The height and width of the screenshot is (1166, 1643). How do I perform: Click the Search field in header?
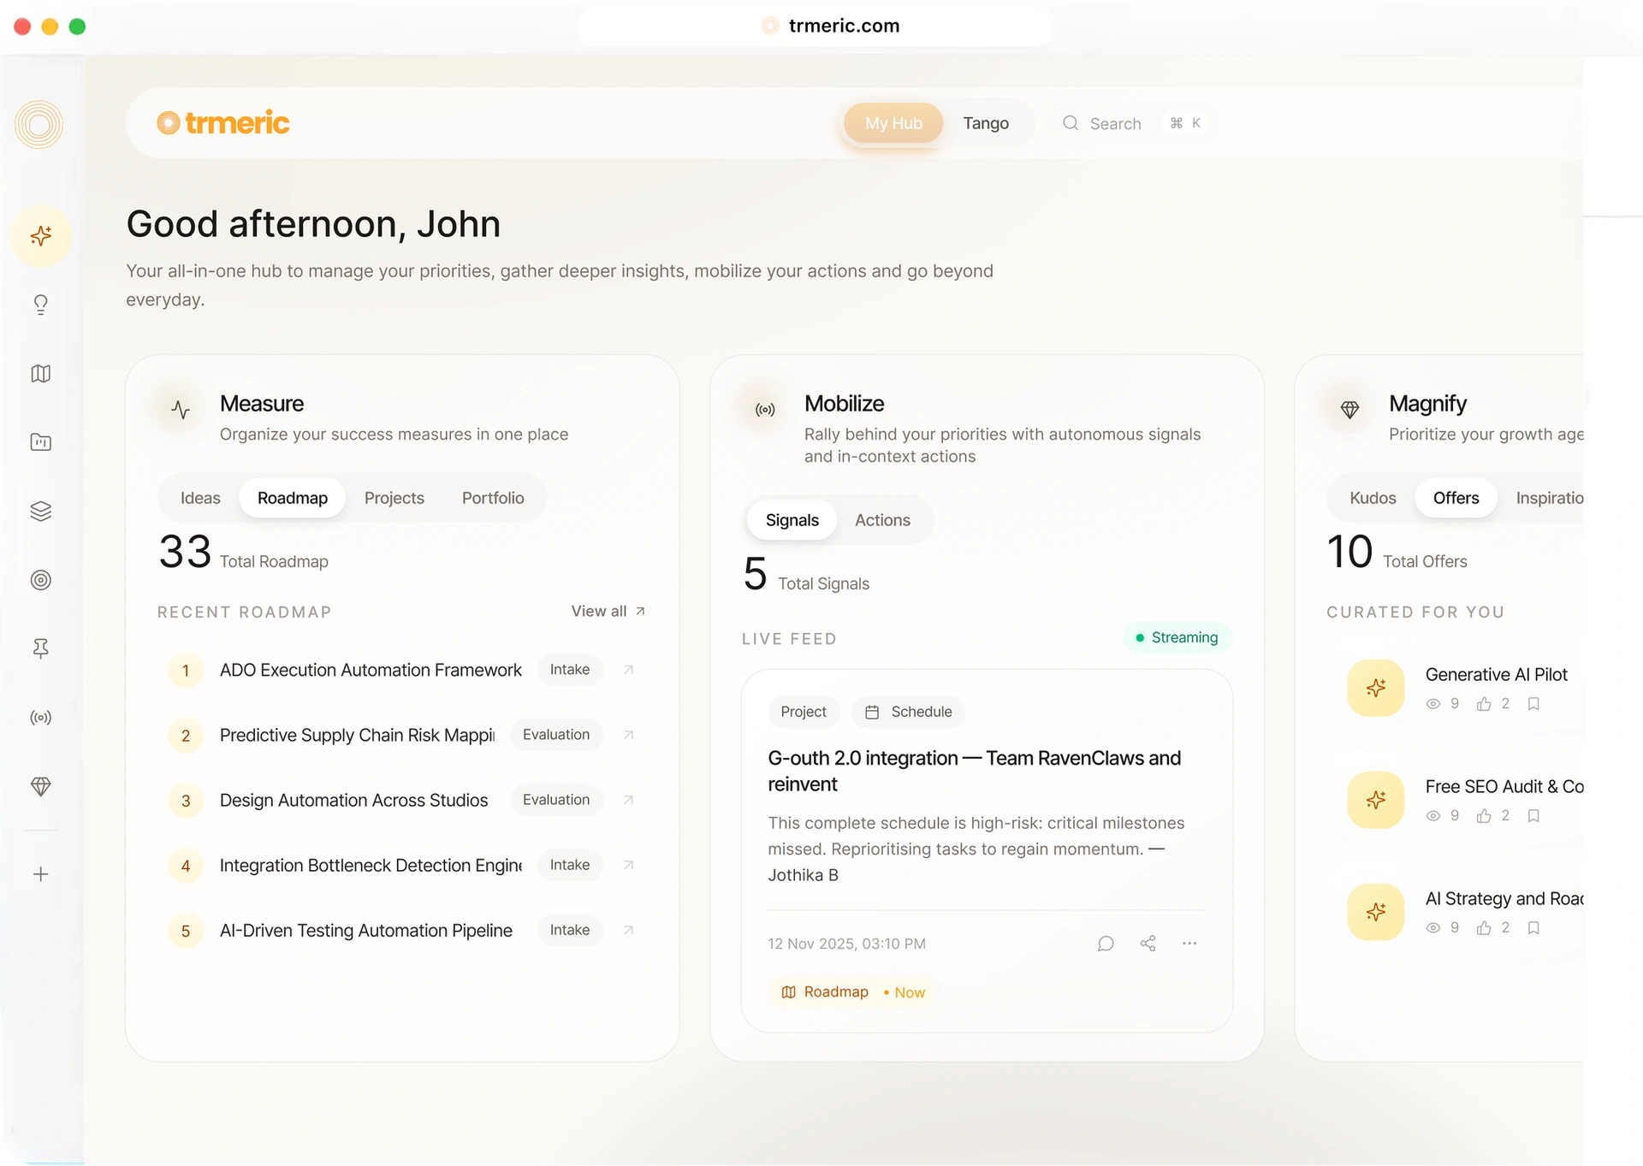pos(1132,123)
